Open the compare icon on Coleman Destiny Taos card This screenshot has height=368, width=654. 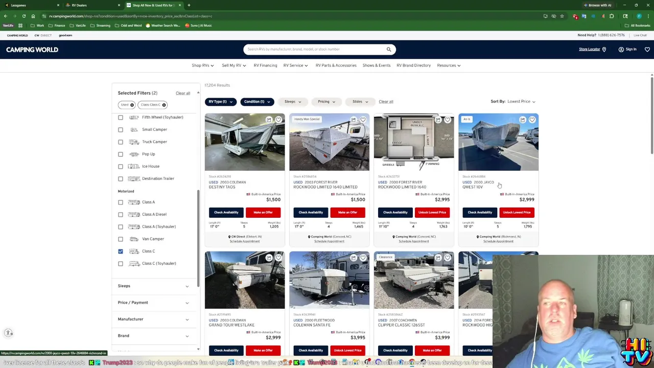(269, 120)
